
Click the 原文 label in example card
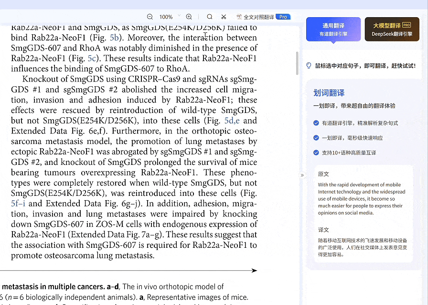click(323, 174)
